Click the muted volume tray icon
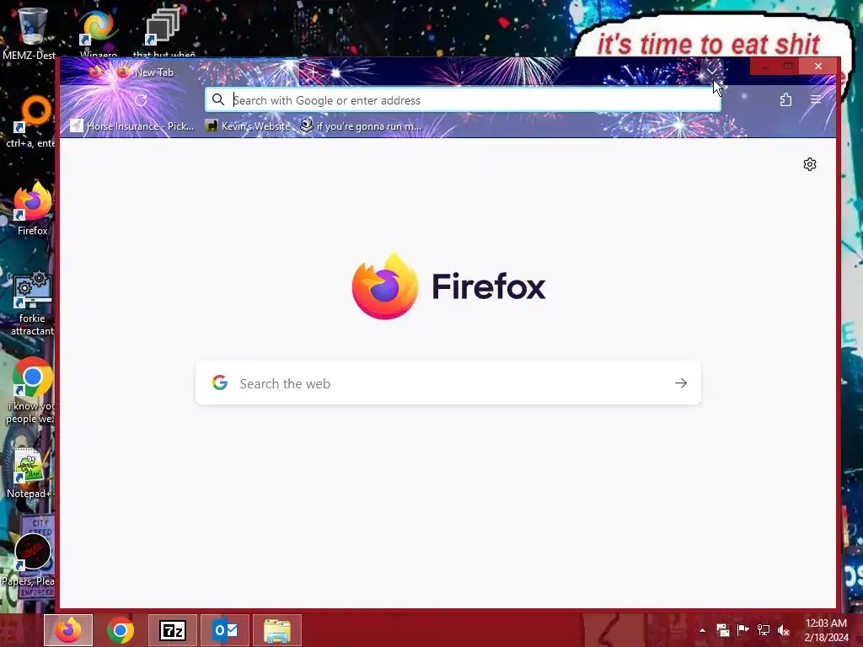This screenshot has height=647, width=863. coord(783,630)
